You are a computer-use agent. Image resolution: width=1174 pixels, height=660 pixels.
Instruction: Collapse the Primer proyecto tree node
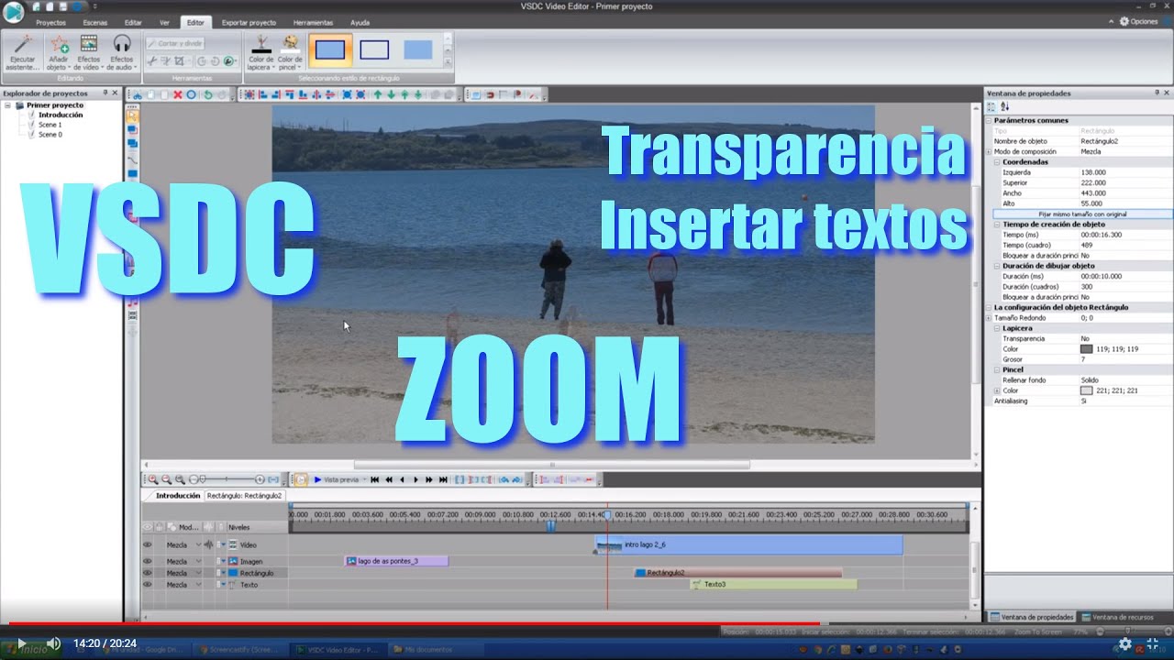tap(8, 105)
